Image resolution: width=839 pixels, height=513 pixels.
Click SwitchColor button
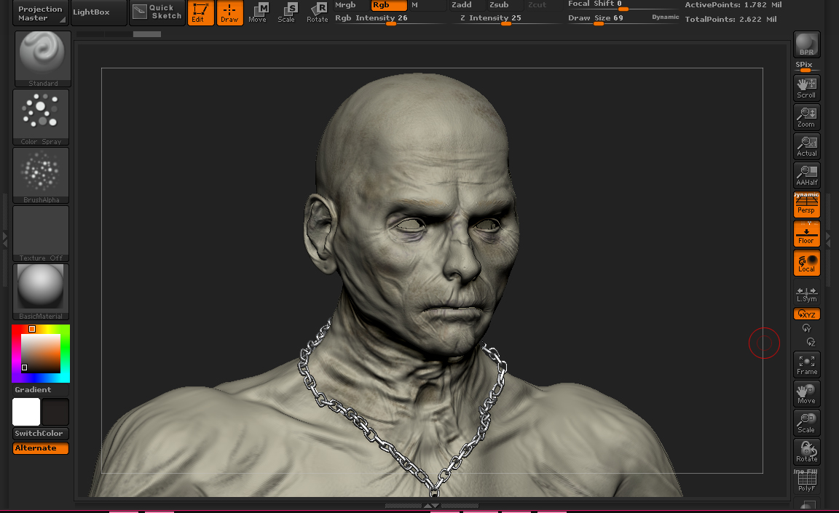tap(41, 434)
